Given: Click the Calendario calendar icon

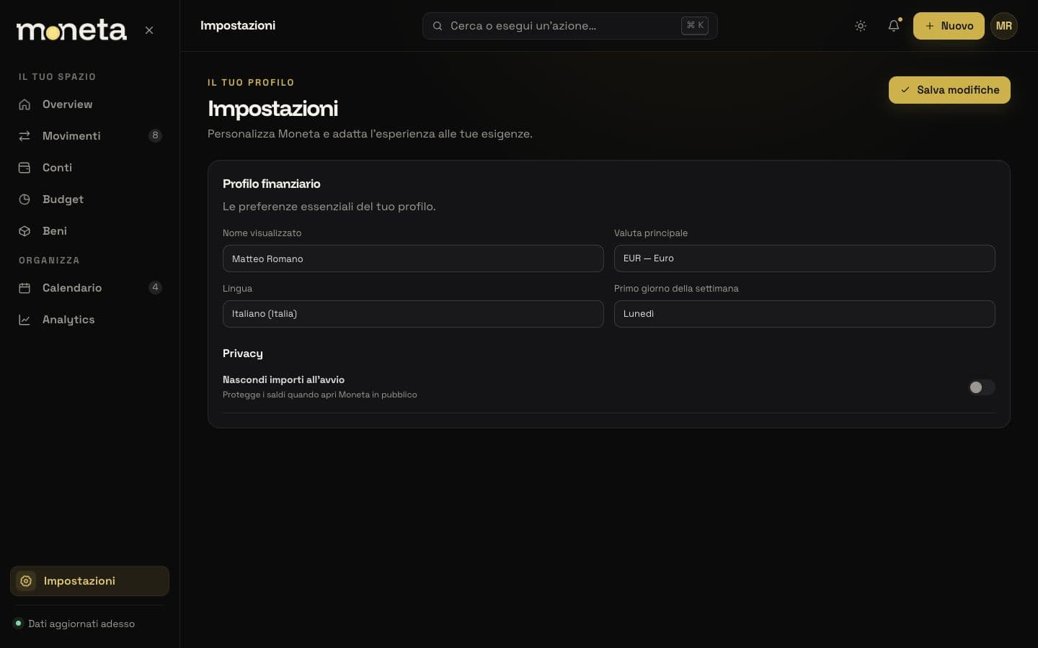Looking at the screenshot, I should (x=25, y=288).
